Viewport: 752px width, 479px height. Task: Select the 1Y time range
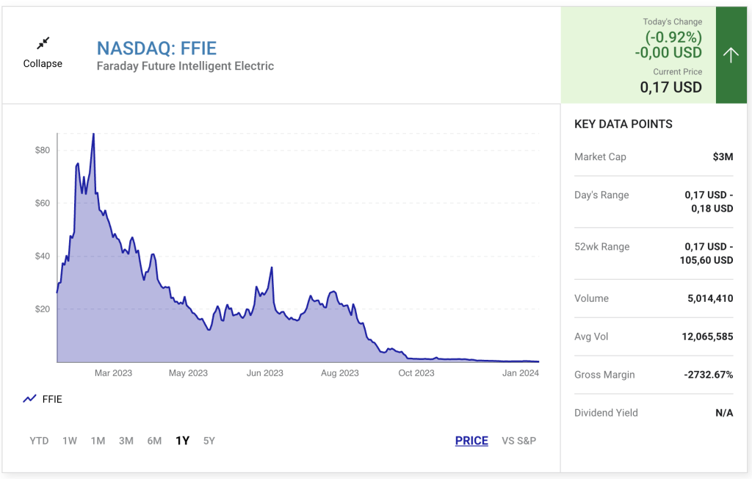click(182, 441)
